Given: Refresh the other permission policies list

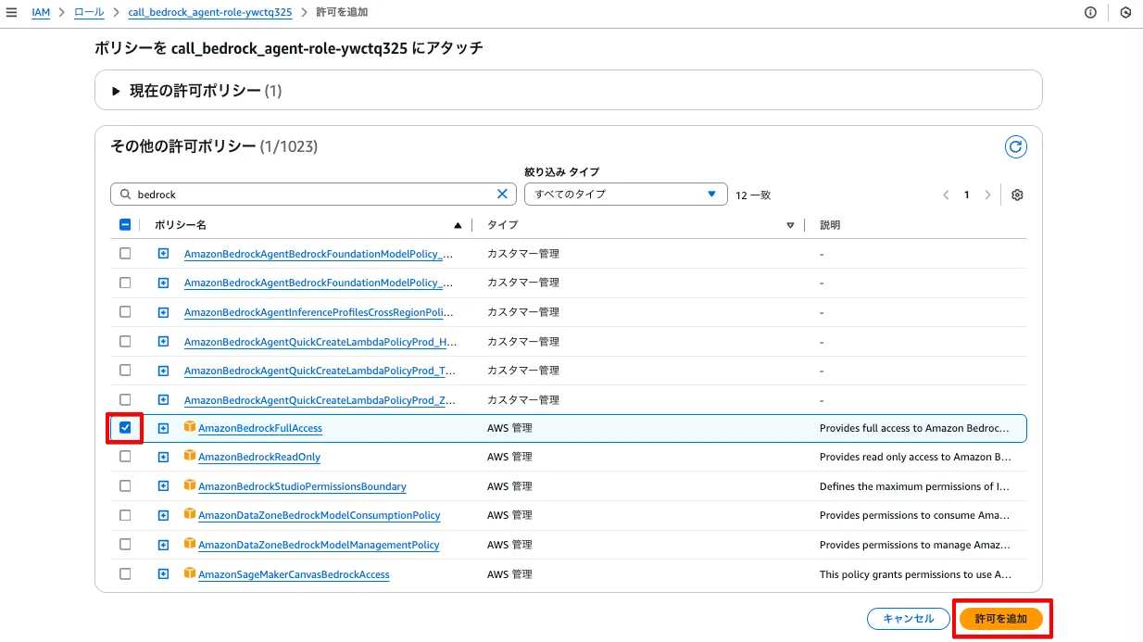Looking at the screenshot, I should [1016, 146].
